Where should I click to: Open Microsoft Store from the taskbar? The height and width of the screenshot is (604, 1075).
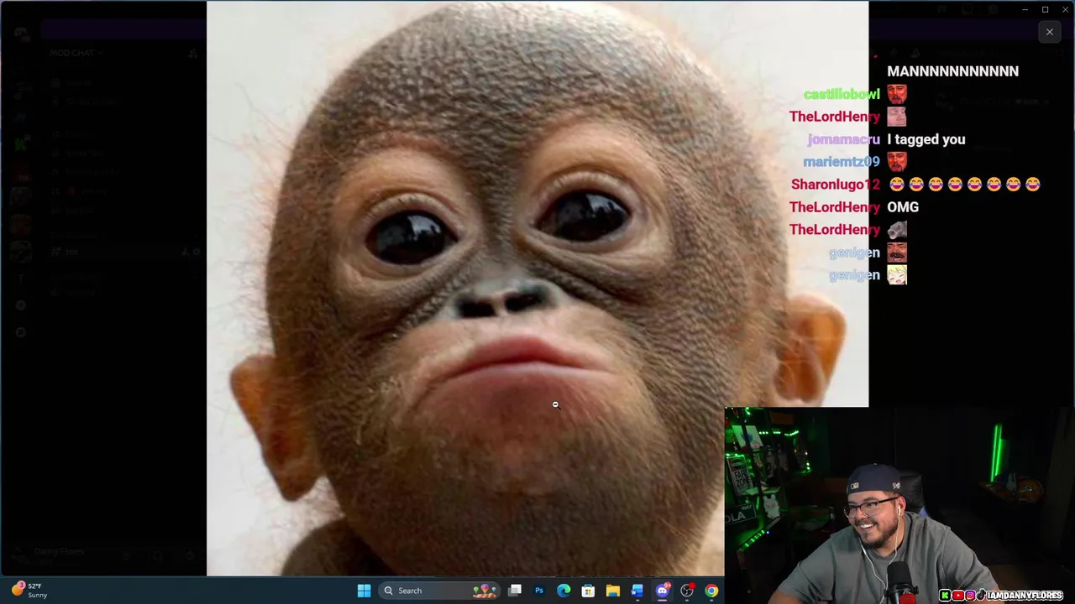point(588,591)
